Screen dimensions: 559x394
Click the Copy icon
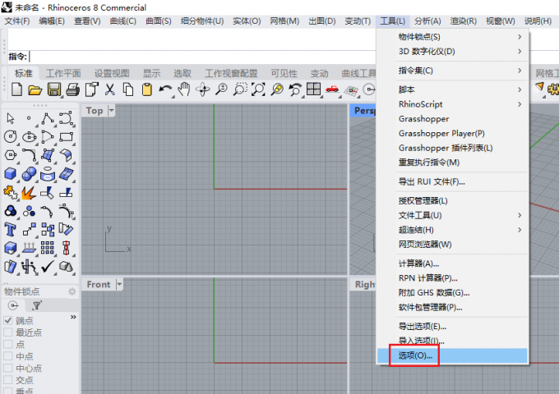pyautogui.click(x=128, y=89)
